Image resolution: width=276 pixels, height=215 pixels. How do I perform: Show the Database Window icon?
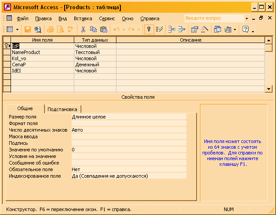click(218, 29)
